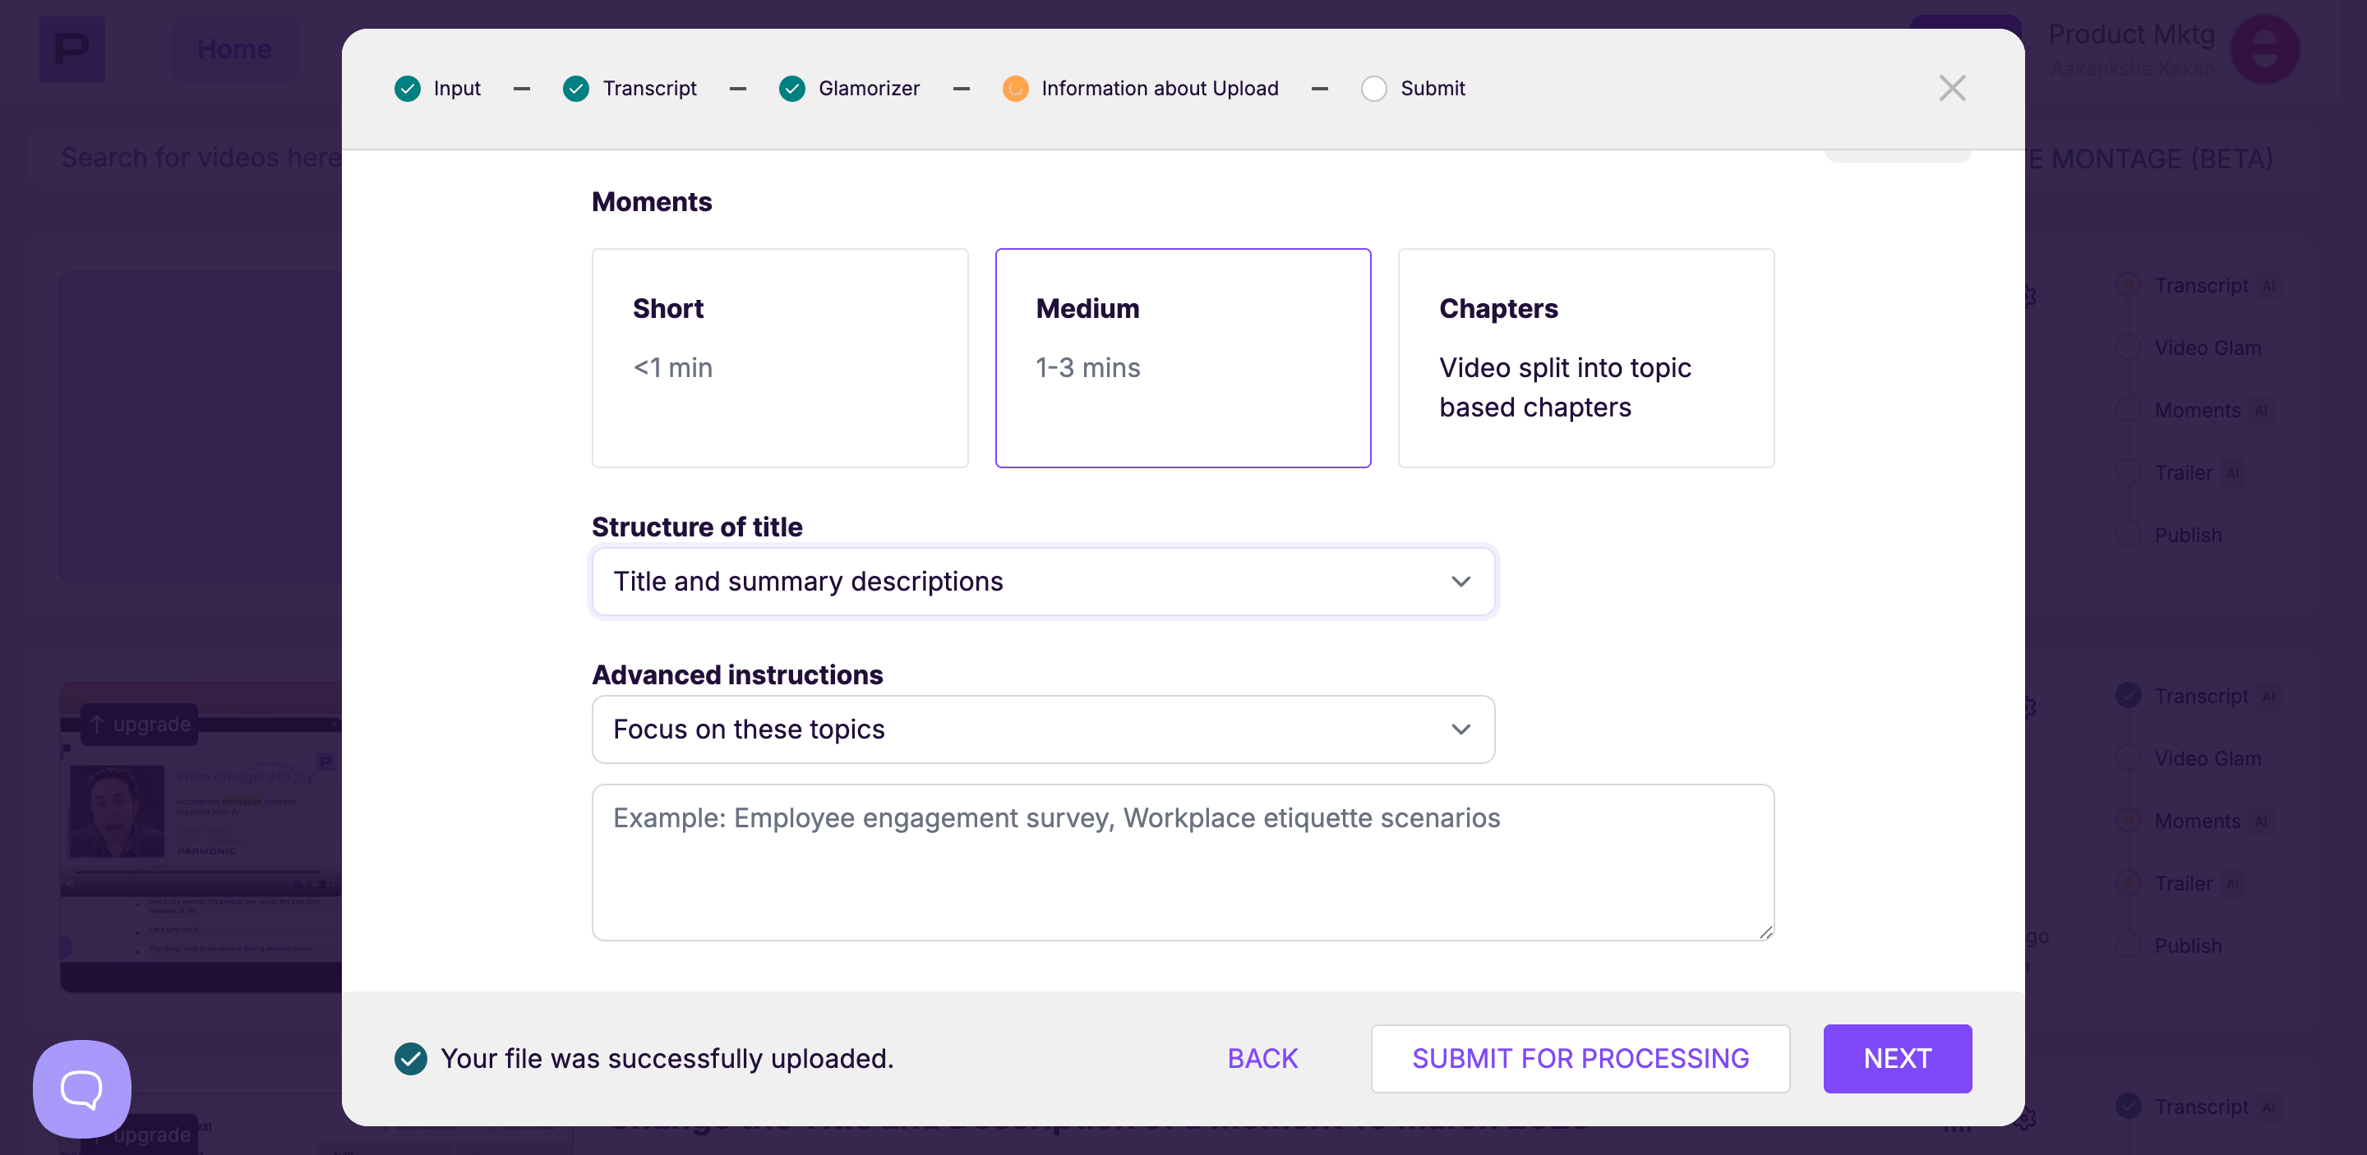Click the BACK button

coord(1262,1059)
